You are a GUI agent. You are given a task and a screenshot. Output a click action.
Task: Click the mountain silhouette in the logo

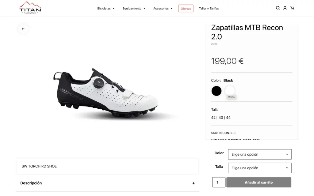30,5
